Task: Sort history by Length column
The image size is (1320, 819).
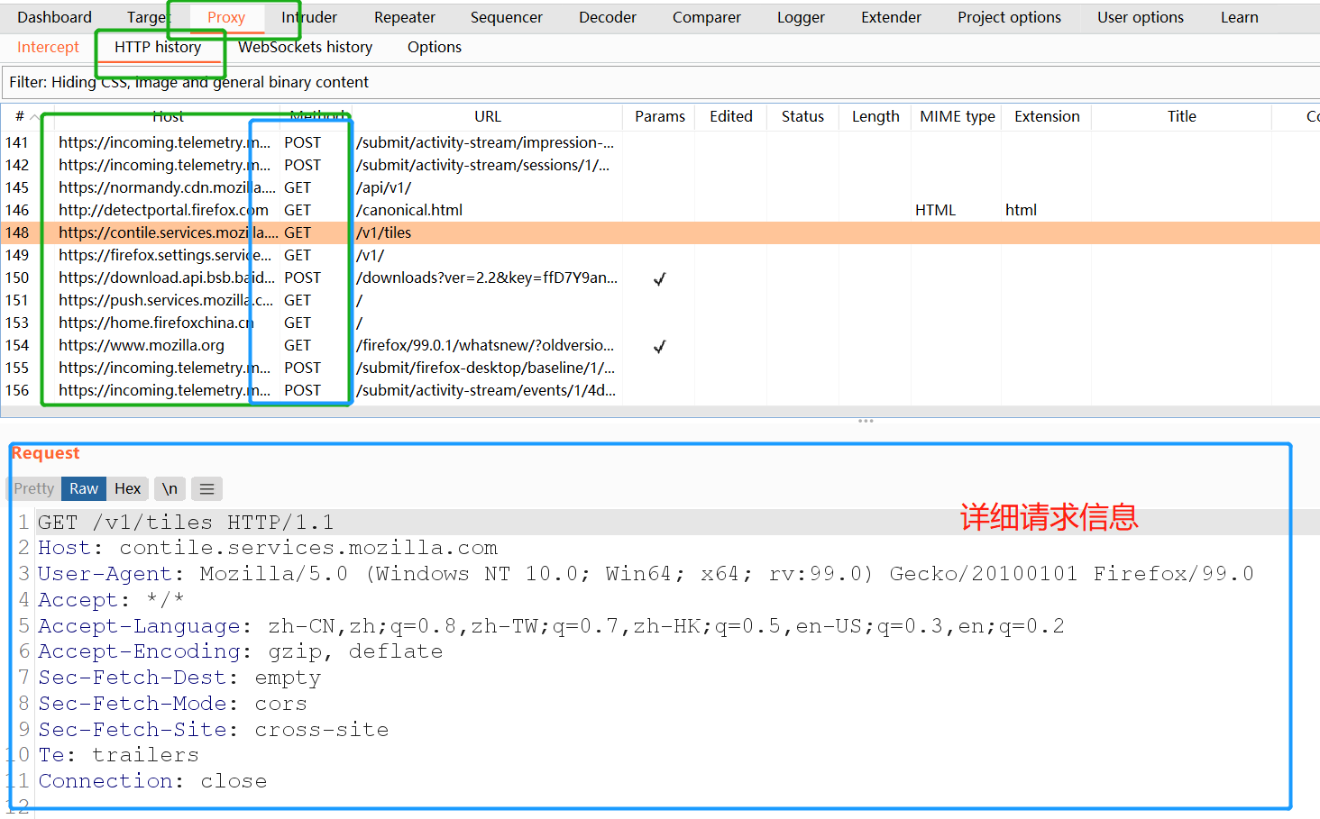Action: pos(875,116)
